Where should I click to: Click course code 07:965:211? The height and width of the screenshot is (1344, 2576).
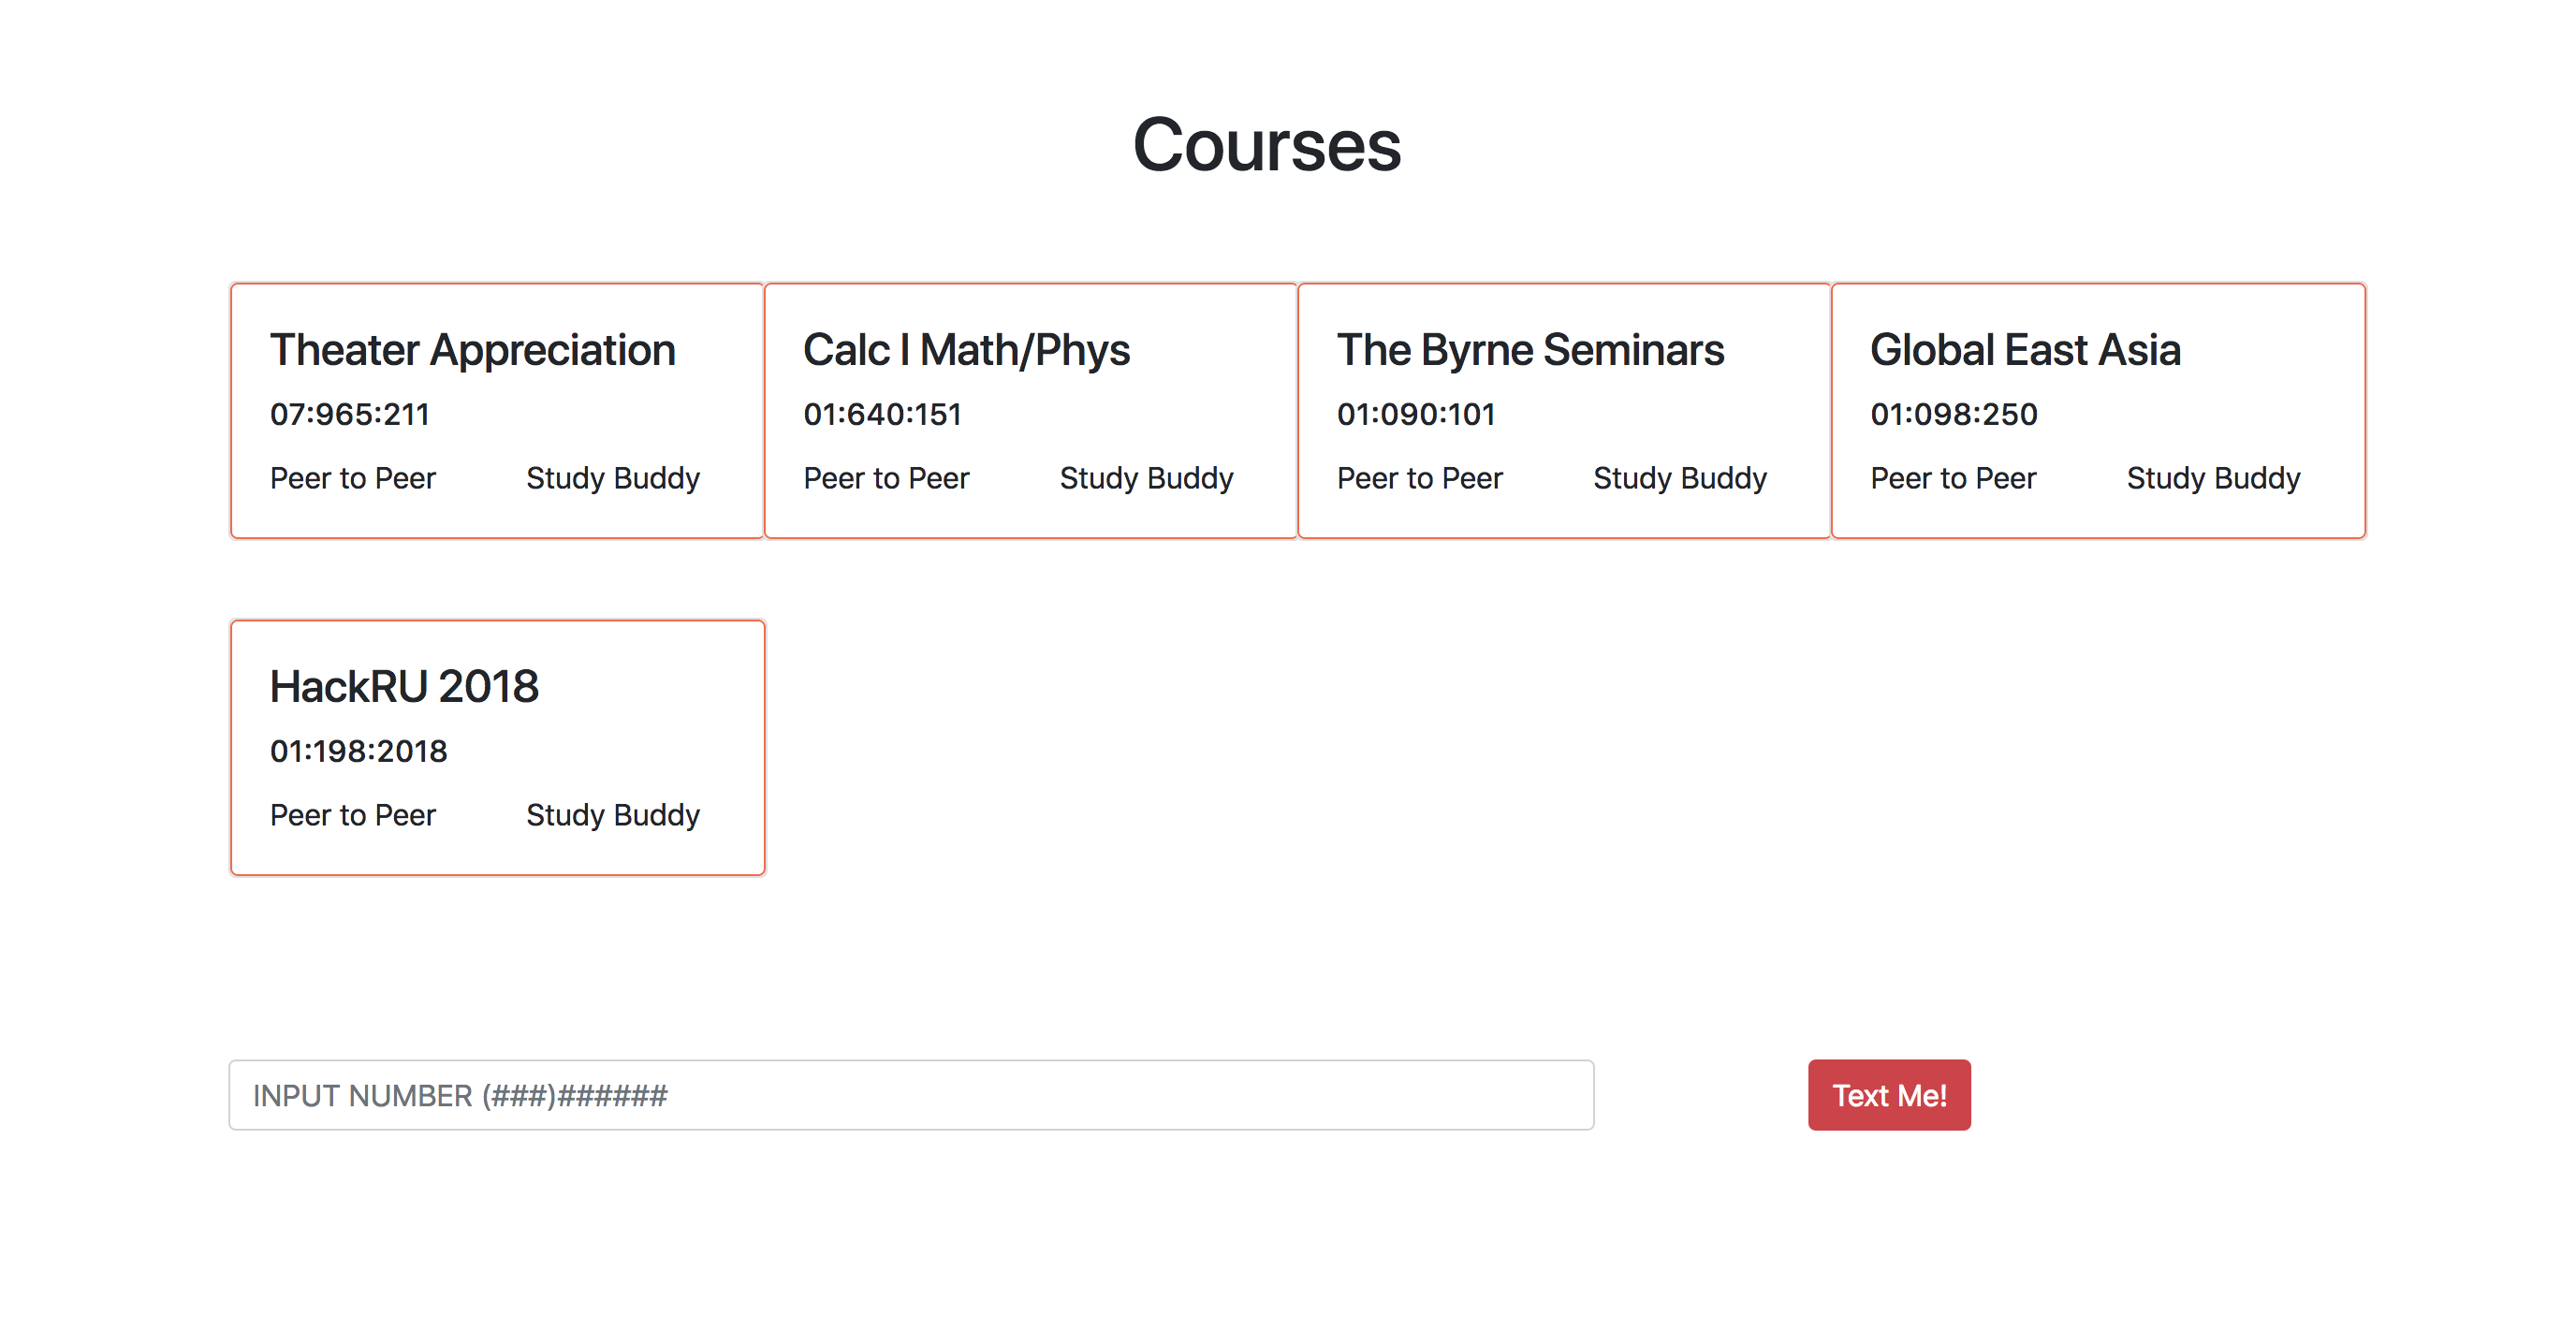(x=349, y=414)
